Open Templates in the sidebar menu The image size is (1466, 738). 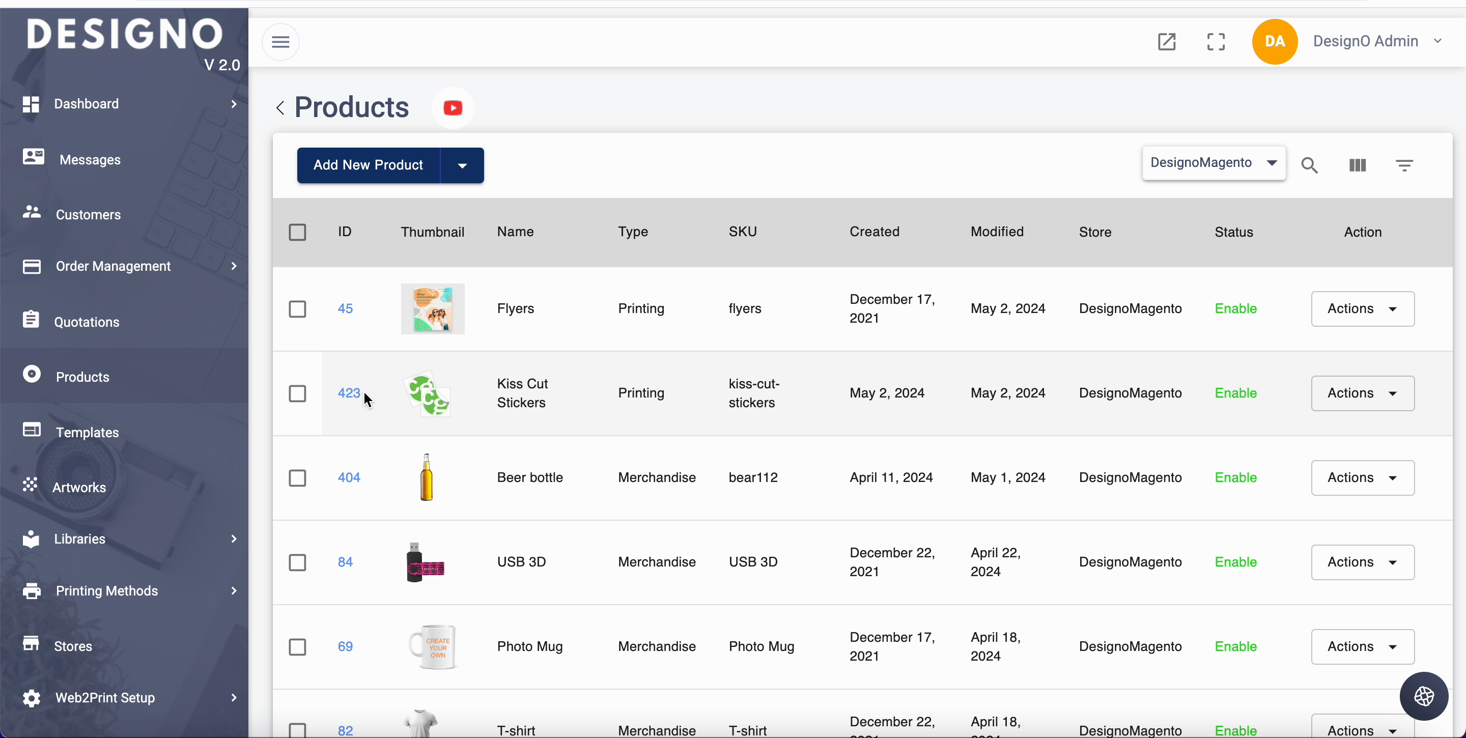[x=87, y=432]
